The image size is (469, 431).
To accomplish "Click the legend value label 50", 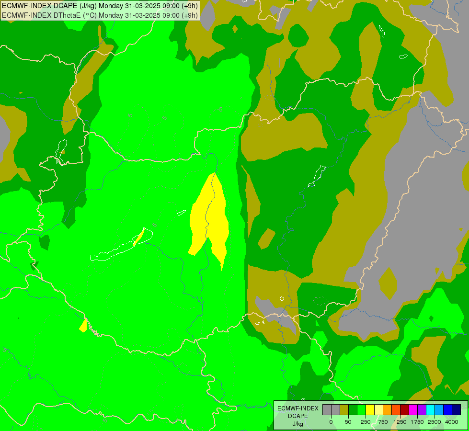I will [x=348, y=422].
